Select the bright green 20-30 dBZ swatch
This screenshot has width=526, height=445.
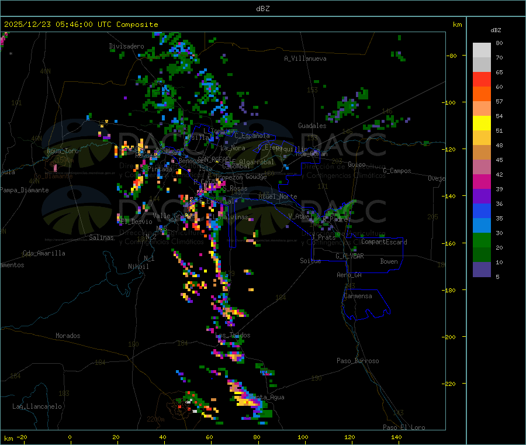point(482,240)
